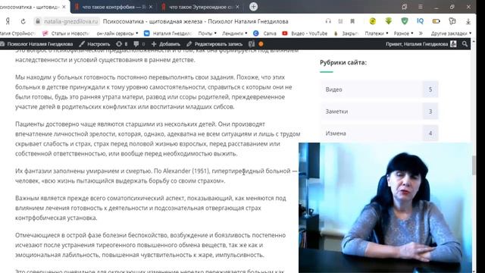Screen dimensions: 485x273
Task: Open the Добавить menu in admin bar
Action: tap(166, 44)
